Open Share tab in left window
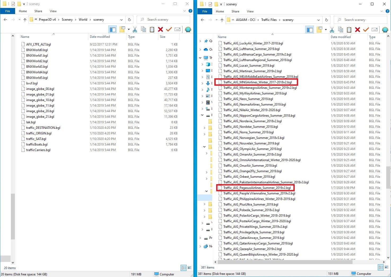The height and width of the screenshot is (277, 391). pos(38,11)
